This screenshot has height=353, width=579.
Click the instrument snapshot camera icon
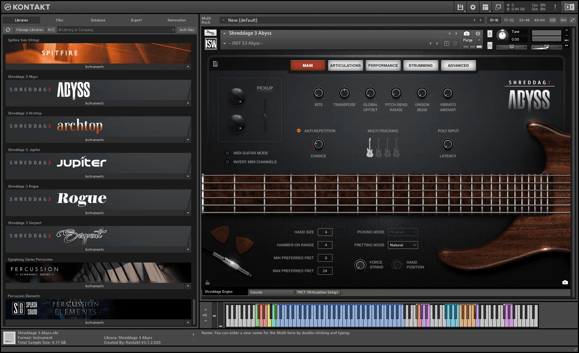point(466,33)
